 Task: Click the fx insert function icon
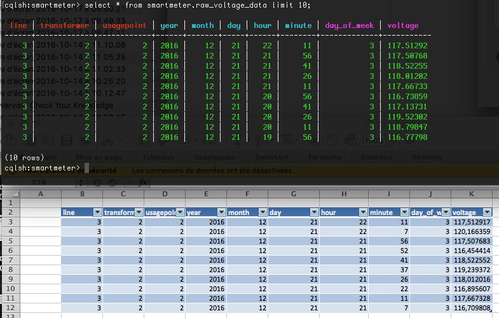tap(143, 183)
